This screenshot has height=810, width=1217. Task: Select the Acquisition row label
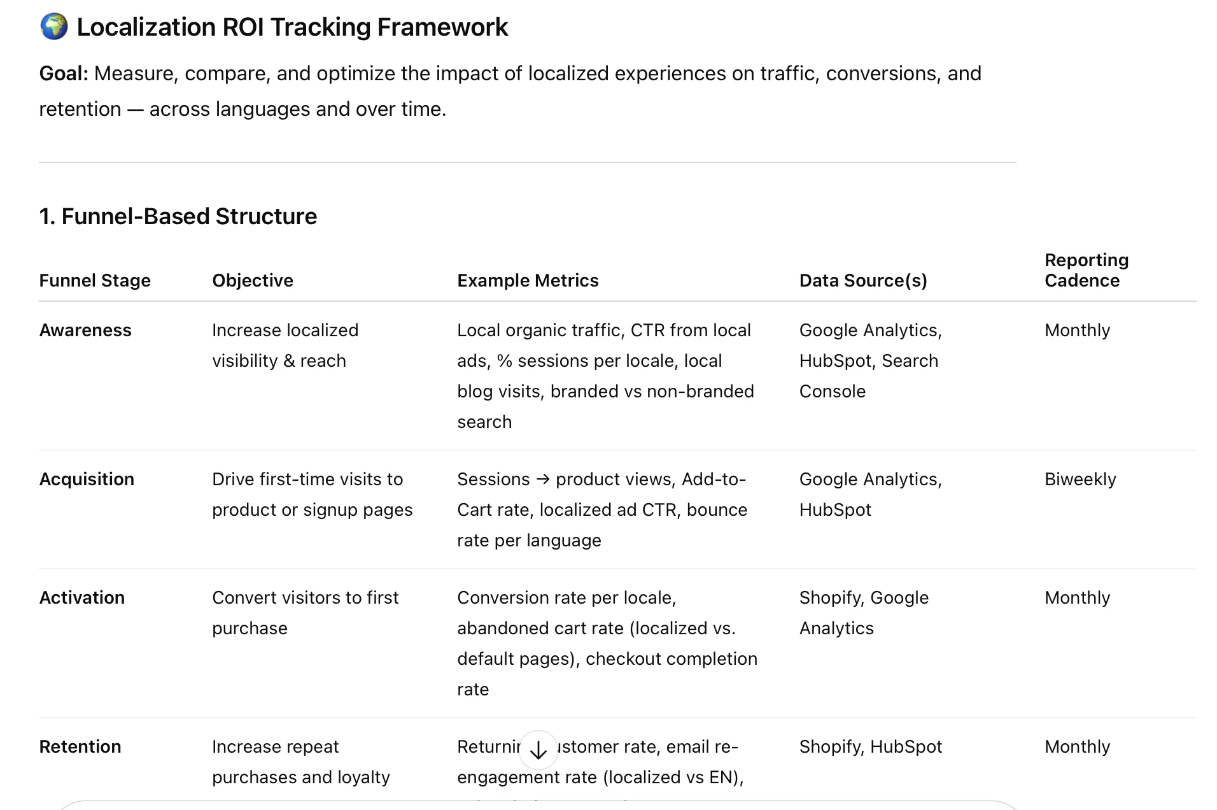tap(87, 479)
